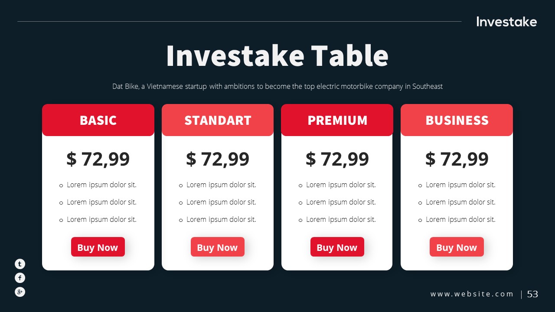Hit Buy Now in the Premium card
The width and height of the screenshot is (555, 312).
point(337,247)
